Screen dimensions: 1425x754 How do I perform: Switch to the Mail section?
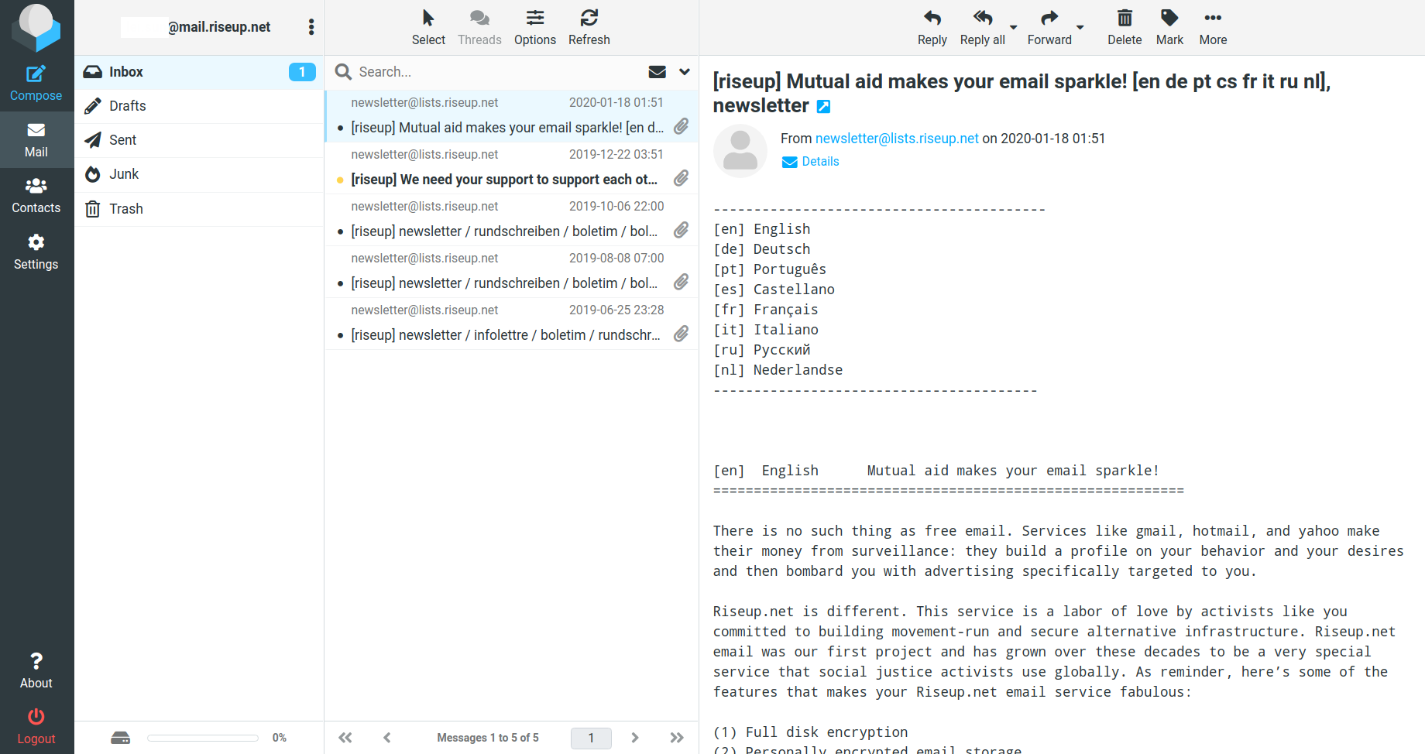tap(36, 140)
